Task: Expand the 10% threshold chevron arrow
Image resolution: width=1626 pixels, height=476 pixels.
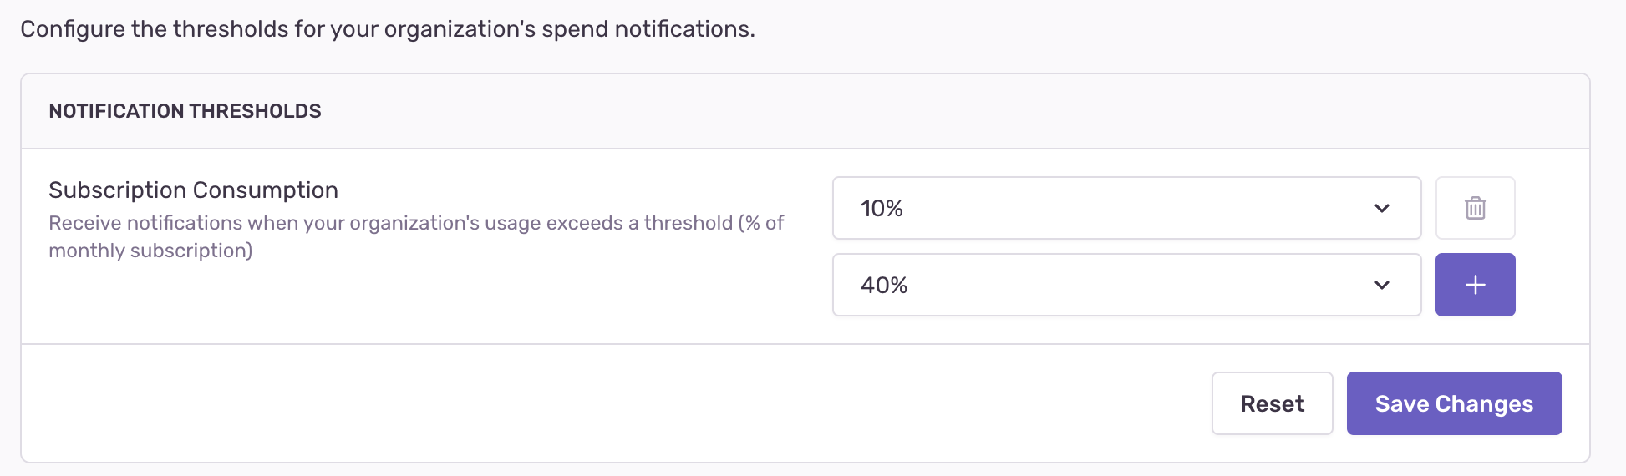Action: (1382, 208)
